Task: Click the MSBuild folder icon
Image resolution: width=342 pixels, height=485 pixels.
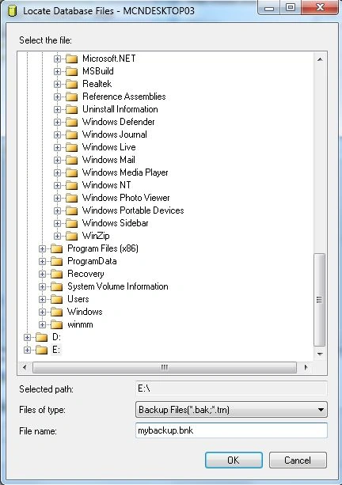Action: (x=71, y=71)
